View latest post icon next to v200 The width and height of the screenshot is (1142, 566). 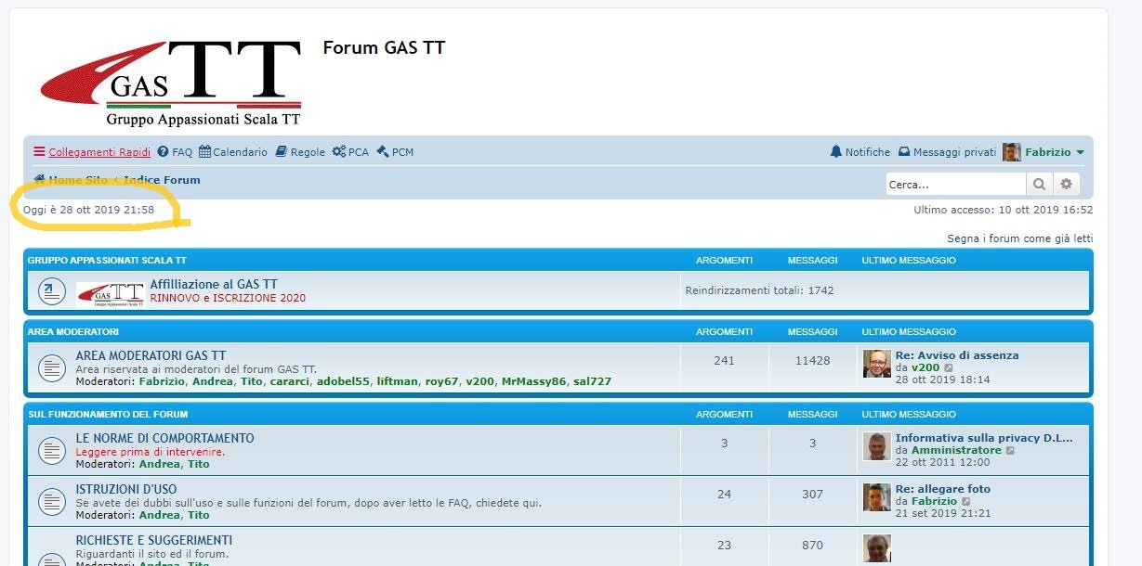point(949,368)
